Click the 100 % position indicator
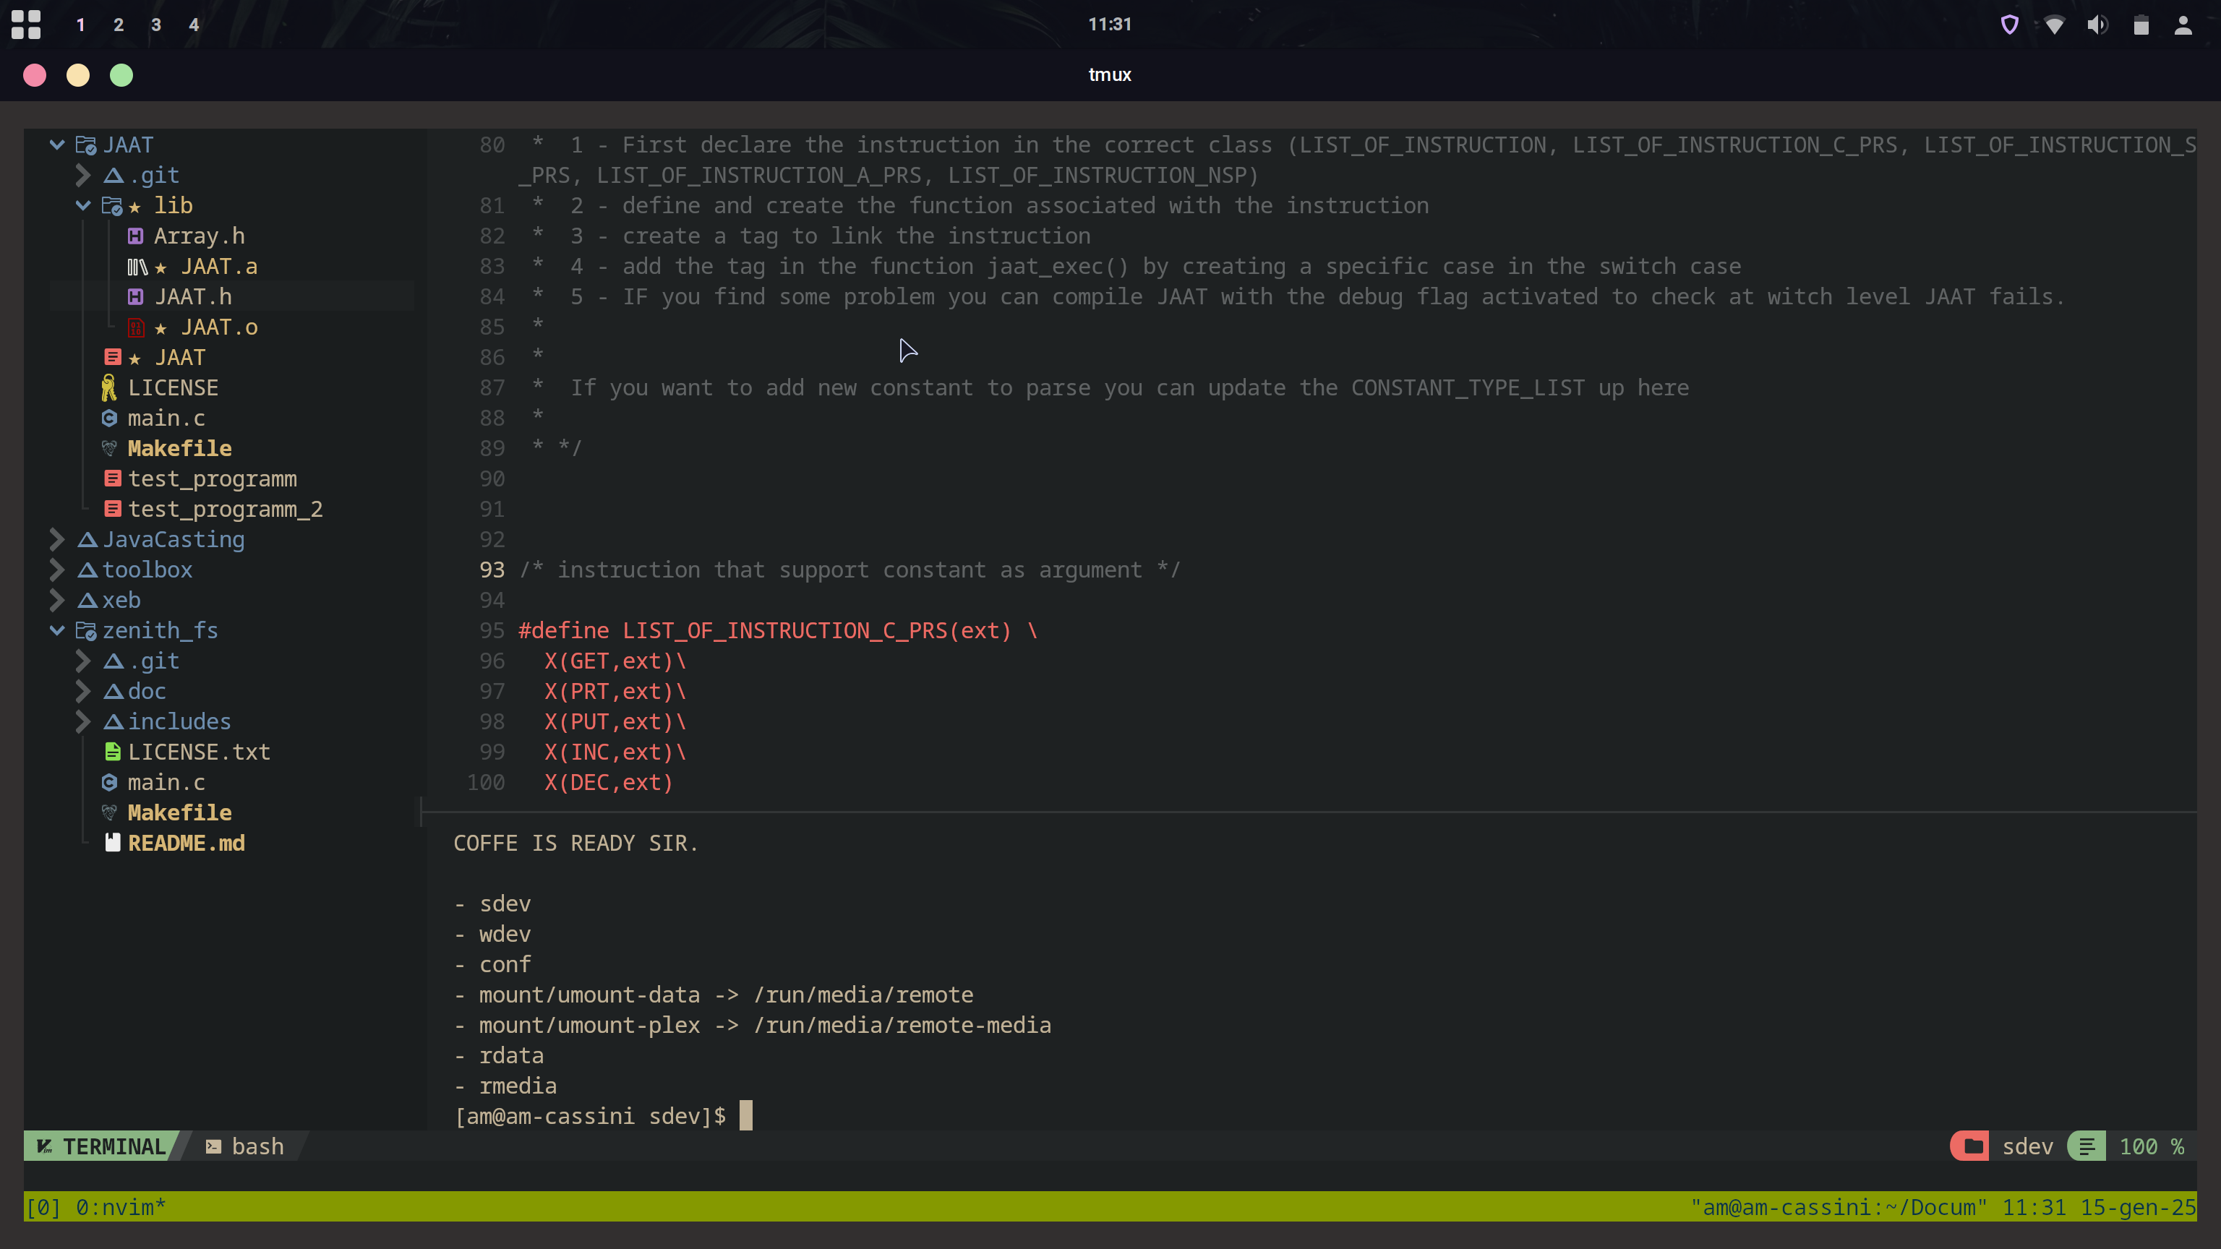The image size is (2221, 1249). (2151, 1147)
